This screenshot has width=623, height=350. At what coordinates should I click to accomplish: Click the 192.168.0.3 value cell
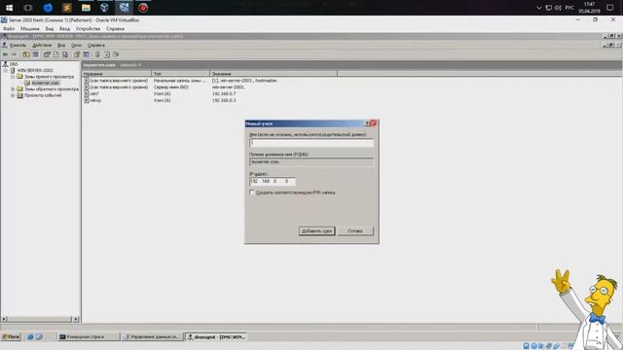pyautogui.click(x=224, y=100)
